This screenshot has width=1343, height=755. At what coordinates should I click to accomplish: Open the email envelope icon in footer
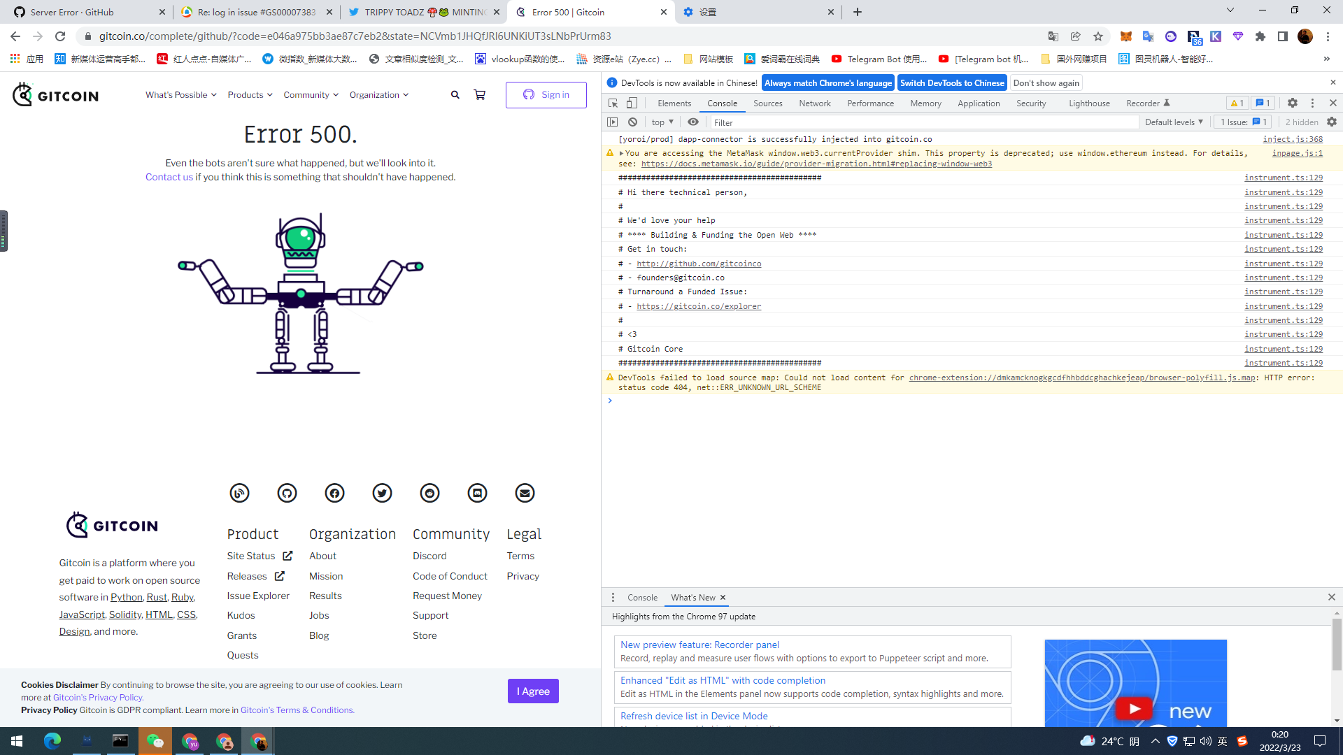525,494
